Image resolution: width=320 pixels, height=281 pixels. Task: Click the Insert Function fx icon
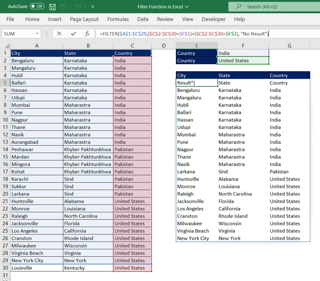click(x=87, y=34)
